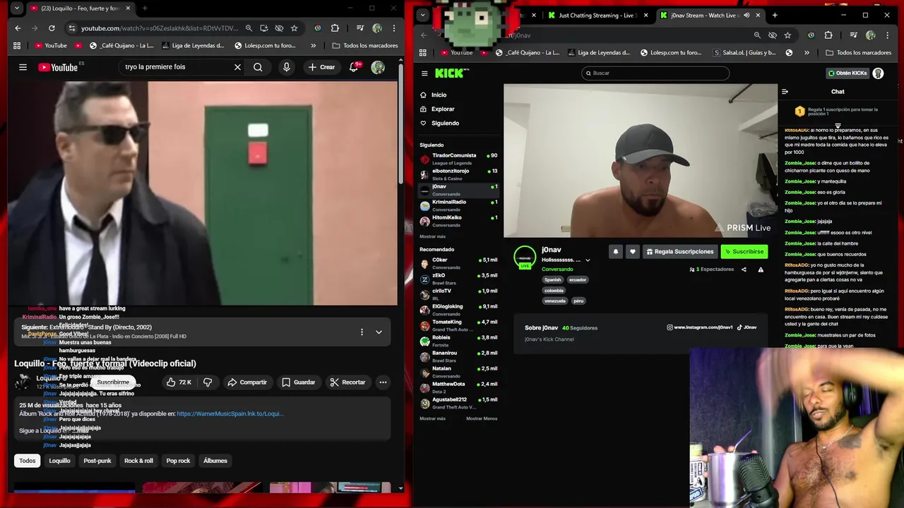This screenshot has height=508, width=904.
Task: Click Regala Suscripciones button
Action: [679, 252]
